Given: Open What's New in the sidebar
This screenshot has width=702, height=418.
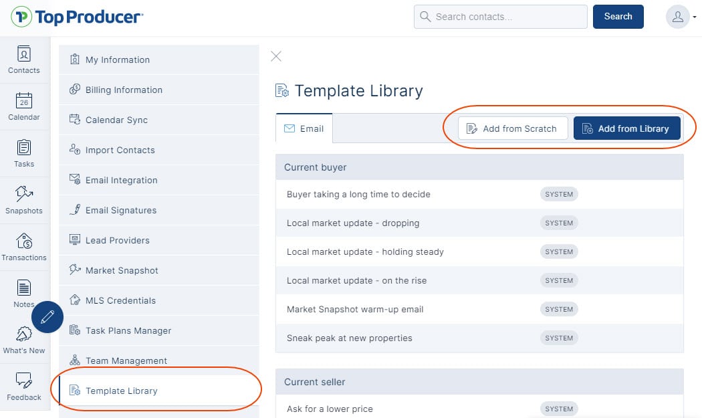Looking at the screenshot, I should click(24, 340).
